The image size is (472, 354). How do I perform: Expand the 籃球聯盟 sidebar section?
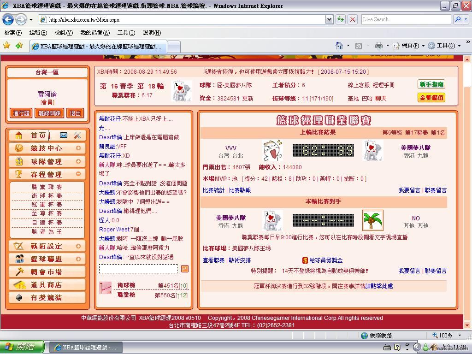(78, 259)
